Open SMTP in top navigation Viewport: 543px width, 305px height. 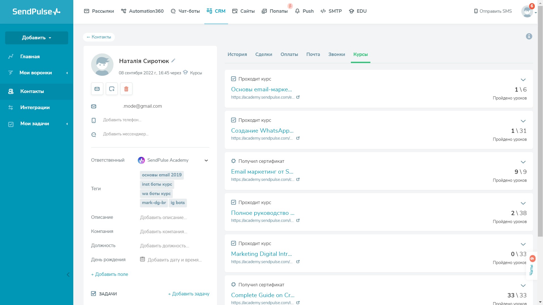331,11
